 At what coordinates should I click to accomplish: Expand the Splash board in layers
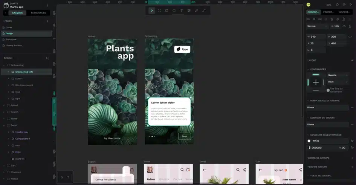[4, 105]
